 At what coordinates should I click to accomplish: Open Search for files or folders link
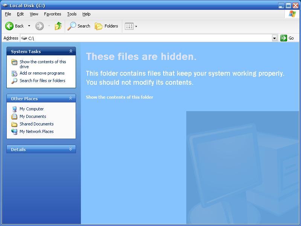(43, 81)
